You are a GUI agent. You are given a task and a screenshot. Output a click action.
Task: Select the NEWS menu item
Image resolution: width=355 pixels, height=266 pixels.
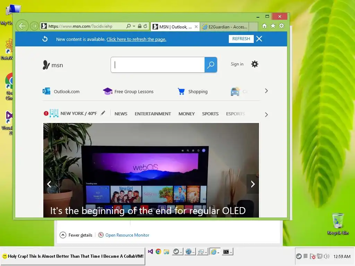click(121, 114)
